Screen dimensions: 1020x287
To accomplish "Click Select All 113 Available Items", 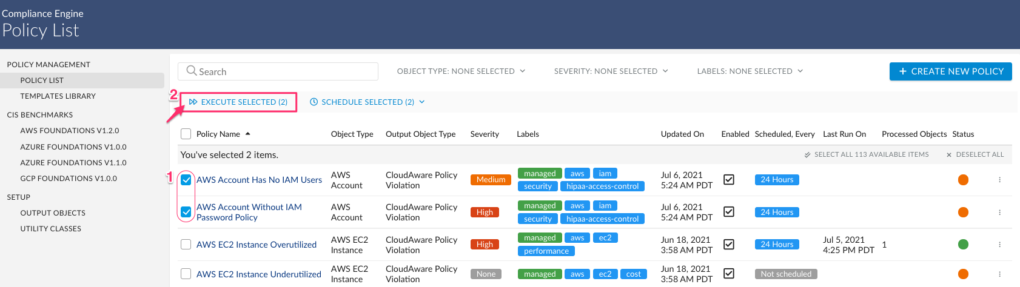I will tap(867, 155).
